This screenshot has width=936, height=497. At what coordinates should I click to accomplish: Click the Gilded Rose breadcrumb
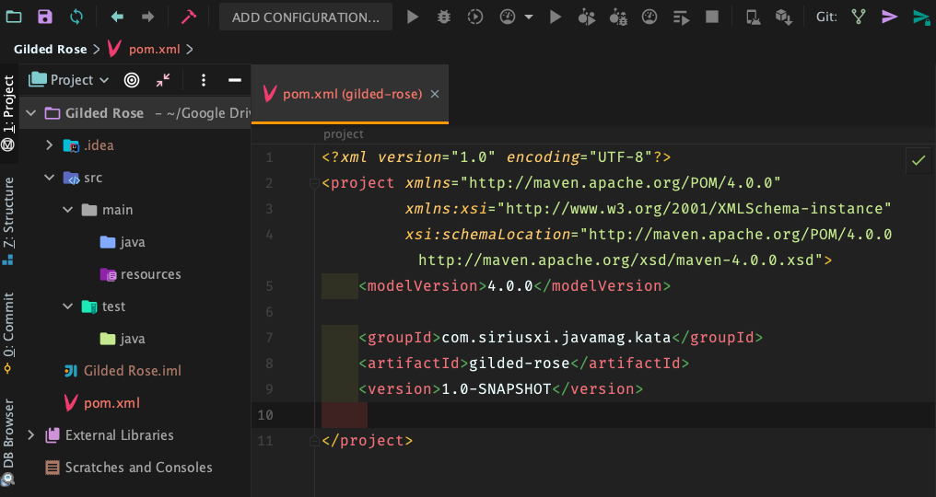[50, 50]
